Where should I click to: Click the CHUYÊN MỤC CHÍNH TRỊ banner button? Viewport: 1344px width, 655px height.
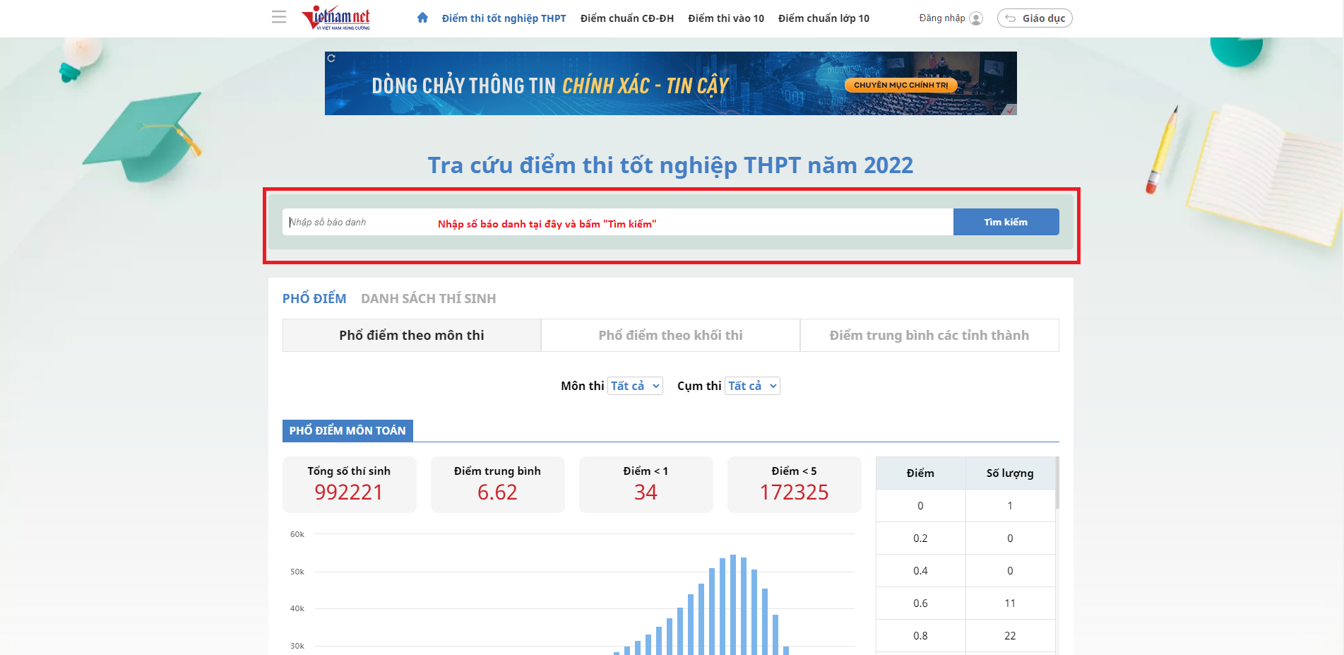click(x=900, y=85)
